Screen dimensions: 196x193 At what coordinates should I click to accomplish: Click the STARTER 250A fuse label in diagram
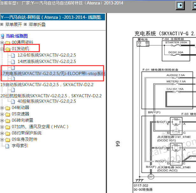pos(176,43)
